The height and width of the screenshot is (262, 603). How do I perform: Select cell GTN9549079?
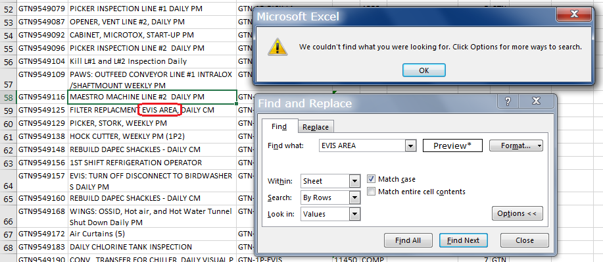[x=42, y=9]
